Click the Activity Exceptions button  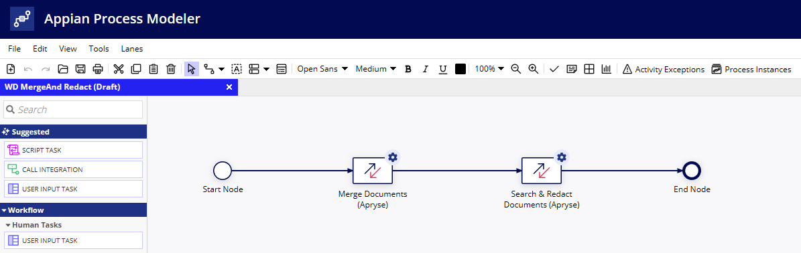pos(663,69)
